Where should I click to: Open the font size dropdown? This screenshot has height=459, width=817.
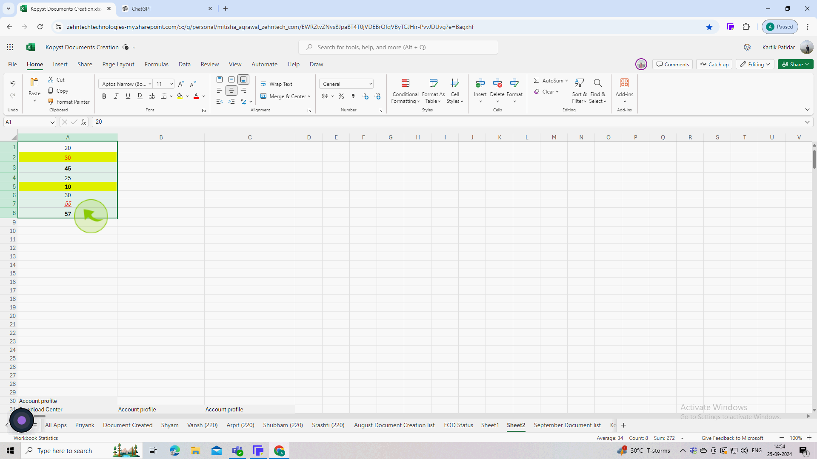[x=171, y=84]
